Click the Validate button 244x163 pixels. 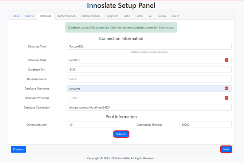121,134
